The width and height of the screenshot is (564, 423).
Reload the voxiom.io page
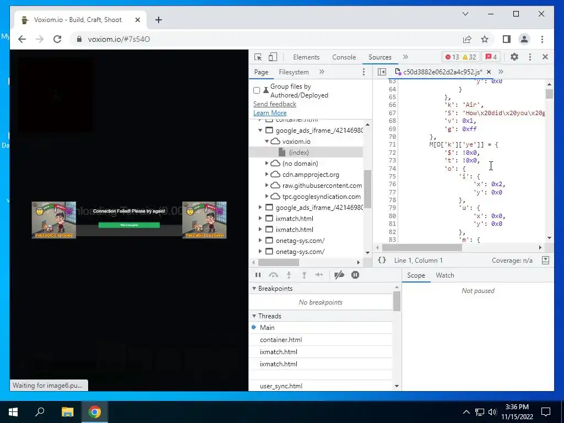pos(57,39)
